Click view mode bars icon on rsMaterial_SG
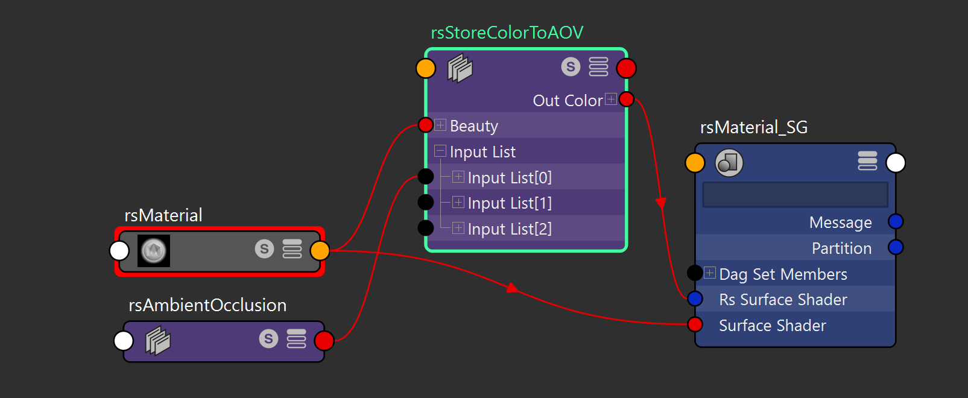This screenshot has width=968, height=398. tap(867, 161)
